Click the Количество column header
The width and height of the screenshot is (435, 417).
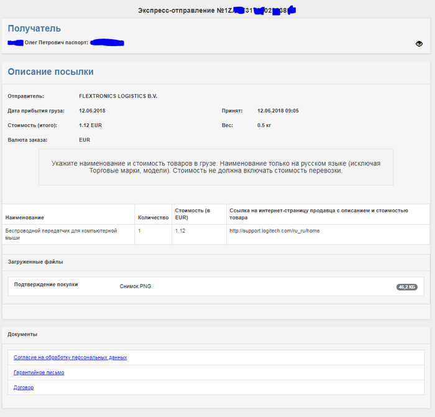(153, 218)
